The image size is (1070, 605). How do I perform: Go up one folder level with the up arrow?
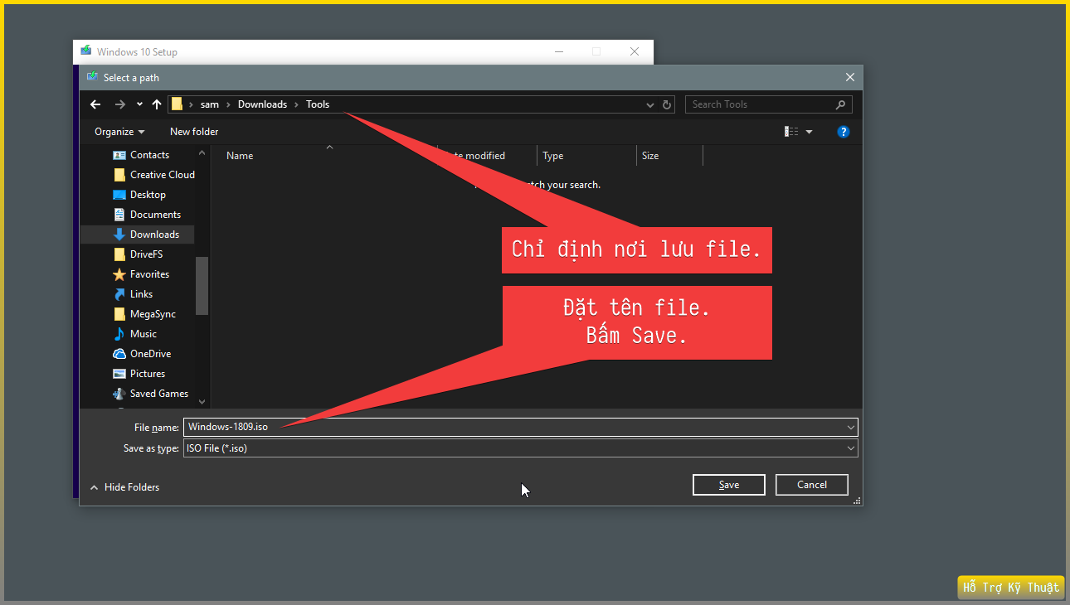point(157,104)
